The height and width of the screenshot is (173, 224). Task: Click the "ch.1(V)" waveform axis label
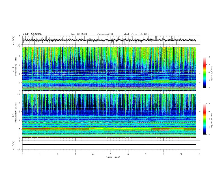point(14,40)
